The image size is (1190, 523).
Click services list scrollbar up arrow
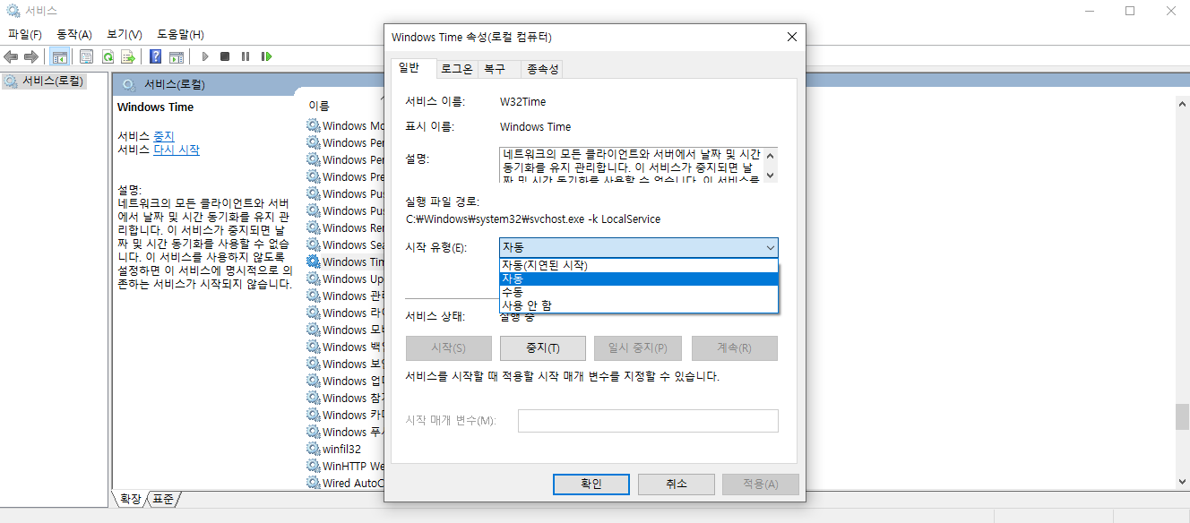tap(1182, 103)
